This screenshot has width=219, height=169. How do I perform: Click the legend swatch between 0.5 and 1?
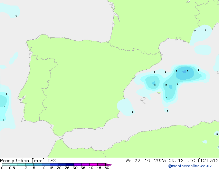(x=14, y=165)
